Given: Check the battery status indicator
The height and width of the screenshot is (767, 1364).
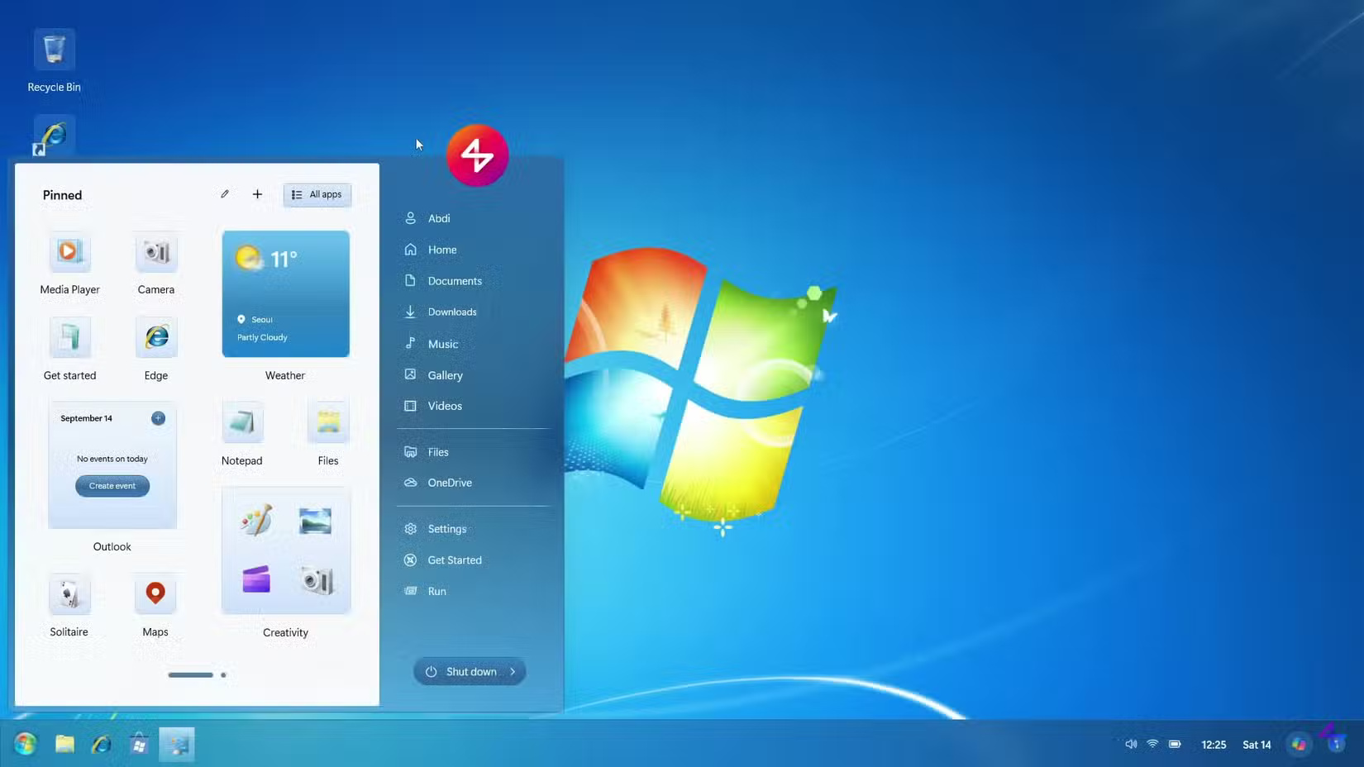Looking at the screenshot, I should click(x=1175, y=744).
